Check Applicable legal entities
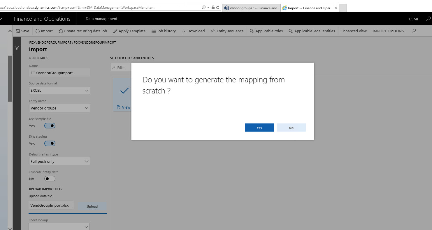Image resolution: width=432 pixels, height=230 pixels. [x=312, y=31]
